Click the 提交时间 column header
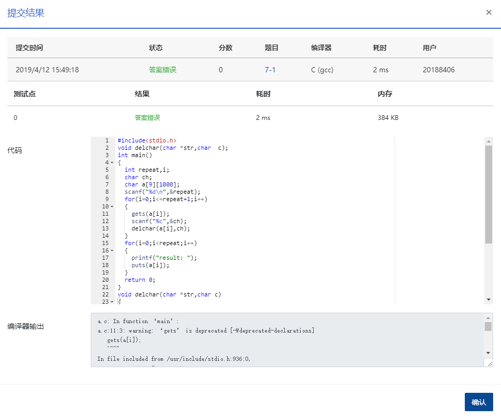The width and height of the screenshot is (501, 419). coord(29,48)
